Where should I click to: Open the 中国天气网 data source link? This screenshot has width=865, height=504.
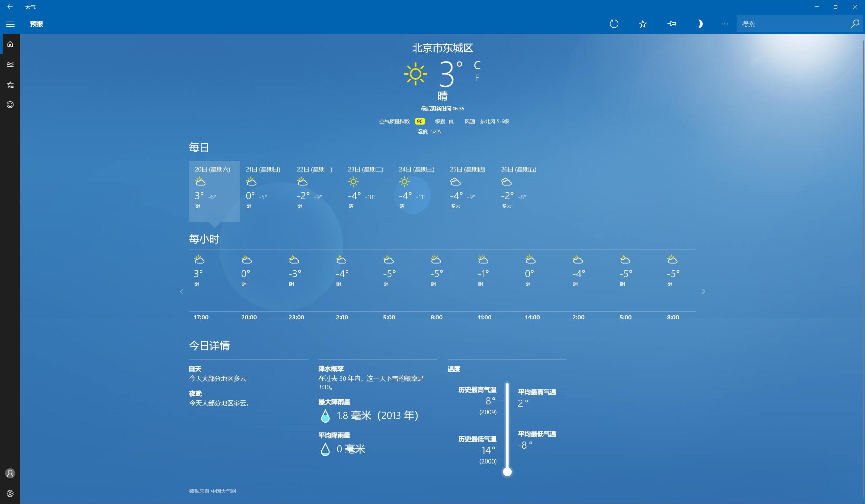223,491
